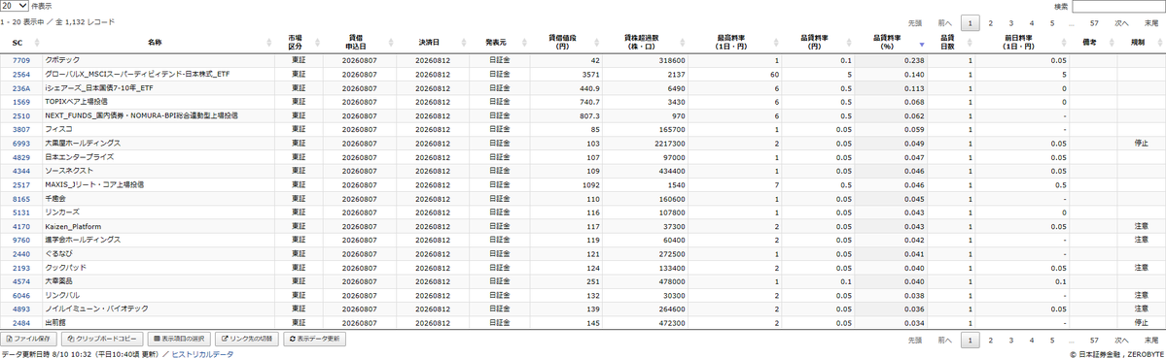The width and height of the screenshot is (1166, 358).
Task: Open stock code 2564 link
Action: (x=20, y=74)
